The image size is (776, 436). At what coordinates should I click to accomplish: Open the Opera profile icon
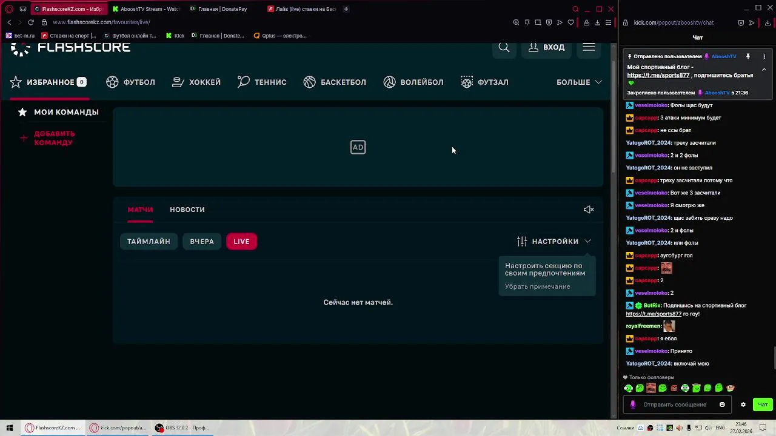[586, 22]
